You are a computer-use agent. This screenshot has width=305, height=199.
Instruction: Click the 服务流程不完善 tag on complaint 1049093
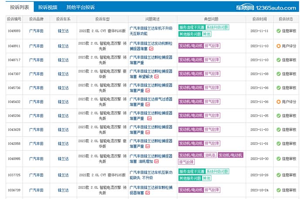[x=192, y=27]
